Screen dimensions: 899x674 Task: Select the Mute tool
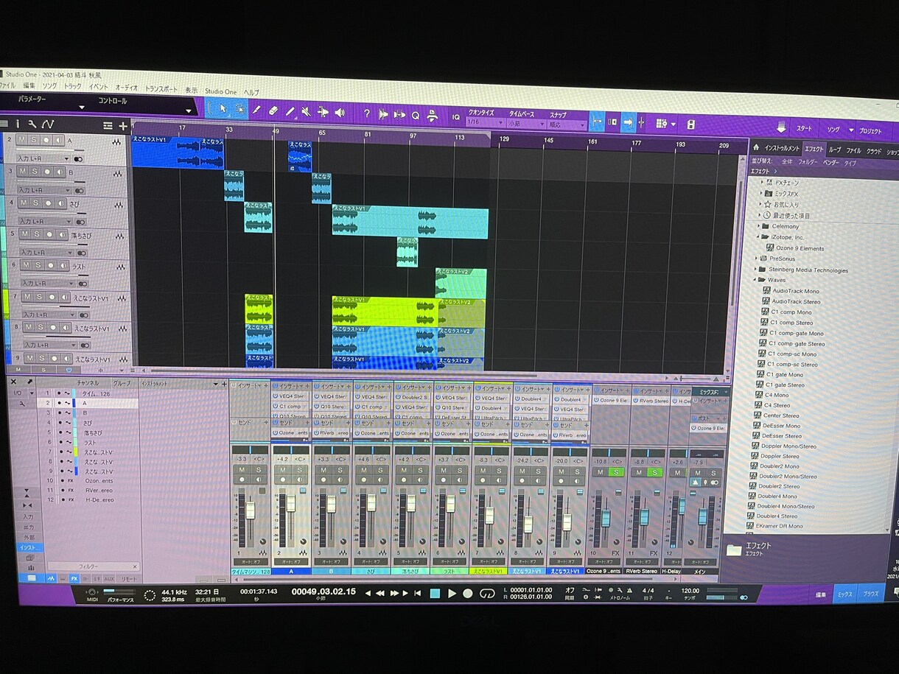[306, 111]
